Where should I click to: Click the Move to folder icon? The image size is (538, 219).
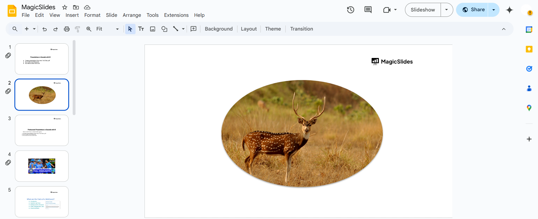click(76, 7)
